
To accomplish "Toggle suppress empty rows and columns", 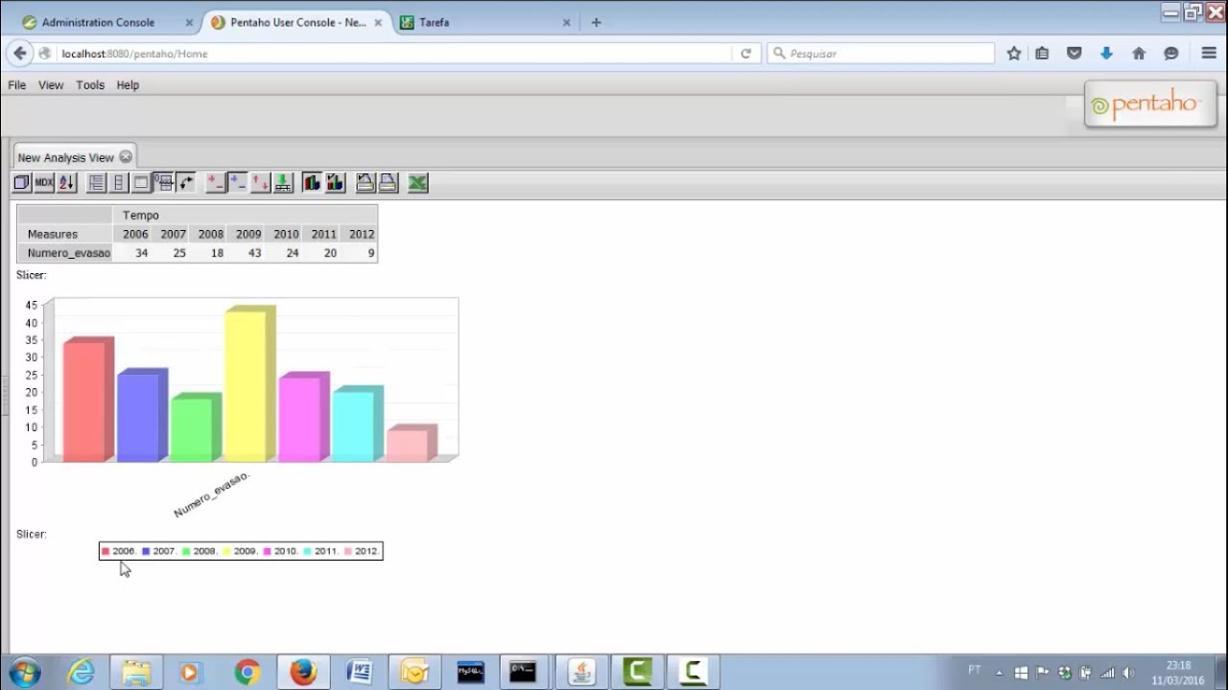I will coord(163,182).
